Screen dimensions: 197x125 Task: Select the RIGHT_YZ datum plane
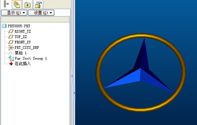point(23,31)
